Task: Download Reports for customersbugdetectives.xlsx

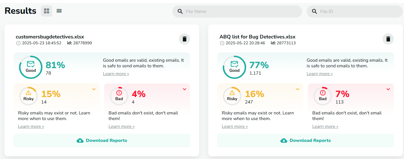Action: tap(102, 140)
